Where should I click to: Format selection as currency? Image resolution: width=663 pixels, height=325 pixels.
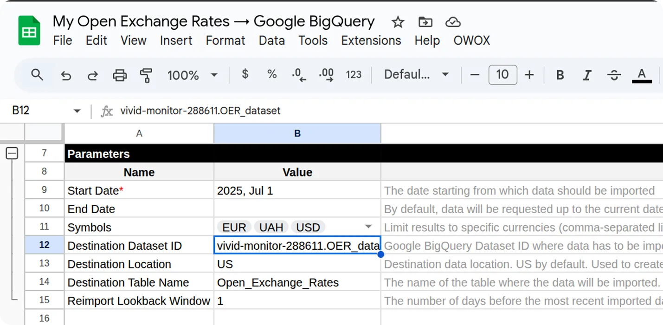pos(245,74)
